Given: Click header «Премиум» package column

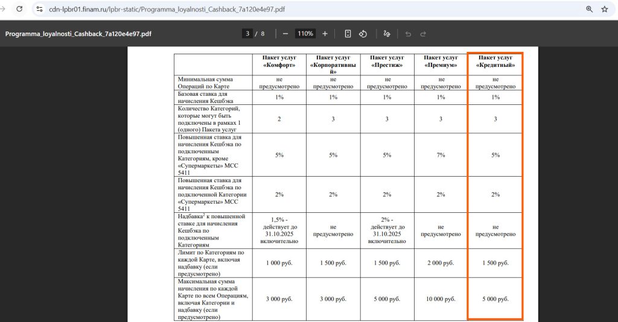Looking at the screenshot, I should tap(441, 62).
